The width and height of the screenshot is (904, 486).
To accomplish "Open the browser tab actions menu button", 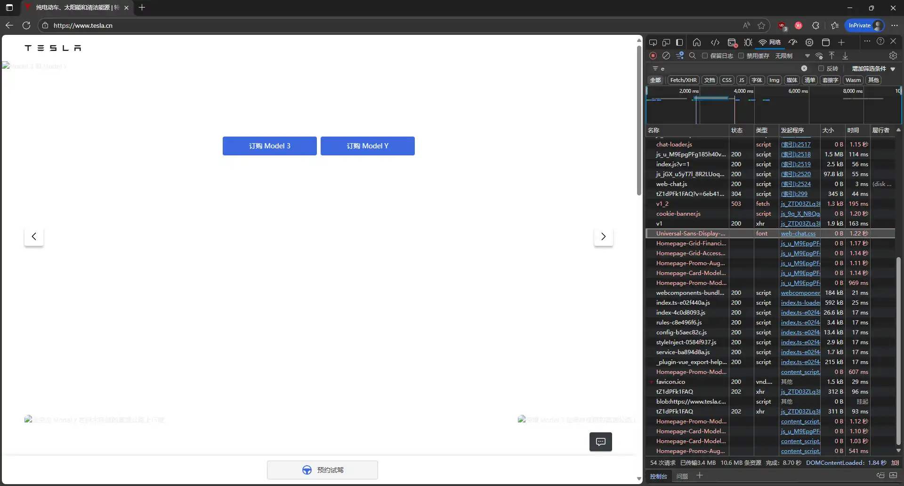I will (9, 8).
